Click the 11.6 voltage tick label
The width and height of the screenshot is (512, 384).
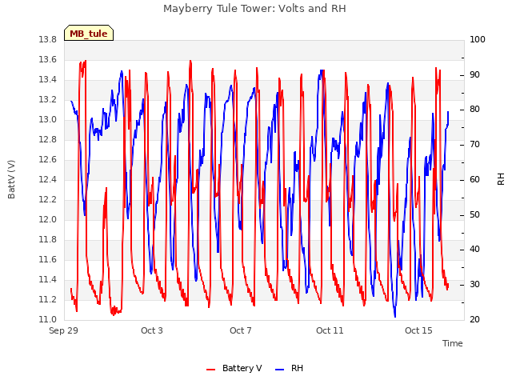(48, 259)
